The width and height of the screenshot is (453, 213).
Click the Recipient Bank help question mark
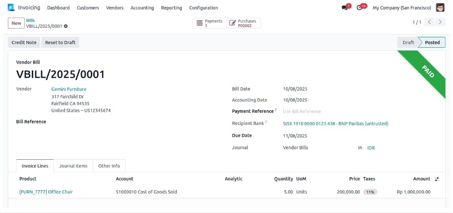click(x=266, y=122)
